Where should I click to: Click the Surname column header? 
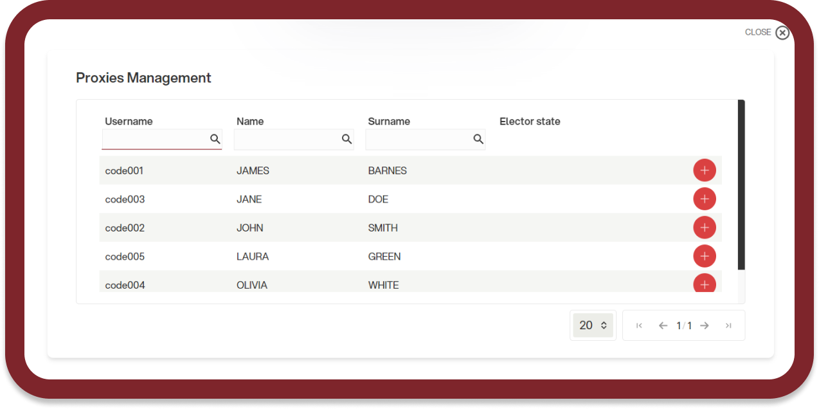coord(389,121)
